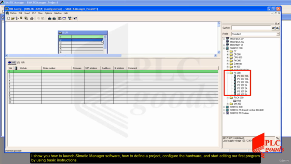Viewport: 291px width, 164px height.
Task: Click the PROFIBUS-PA catalog icon
Action: [x=227, y=42]
